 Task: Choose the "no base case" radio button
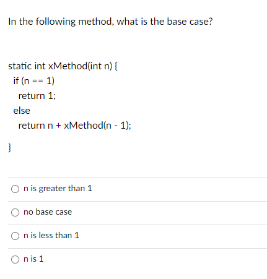15,212
